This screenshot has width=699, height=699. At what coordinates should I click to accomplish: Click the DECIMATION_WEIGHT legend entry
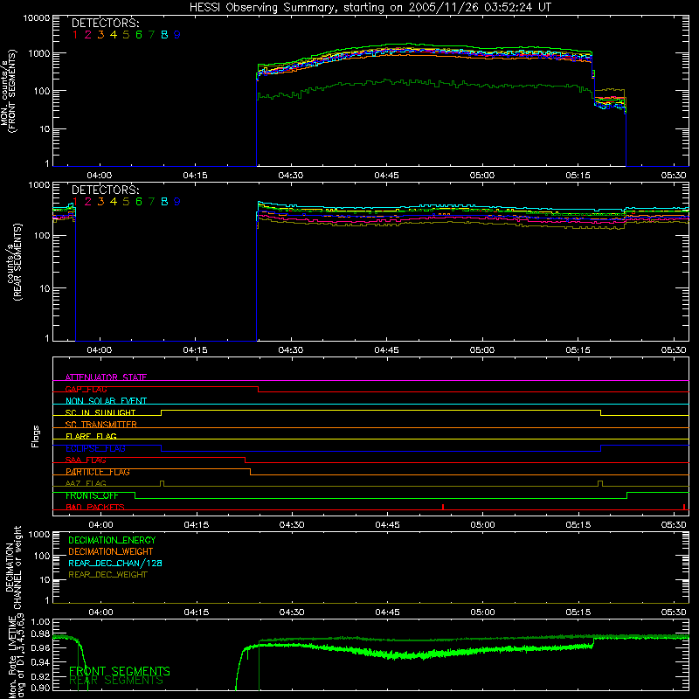click(111, 551)
